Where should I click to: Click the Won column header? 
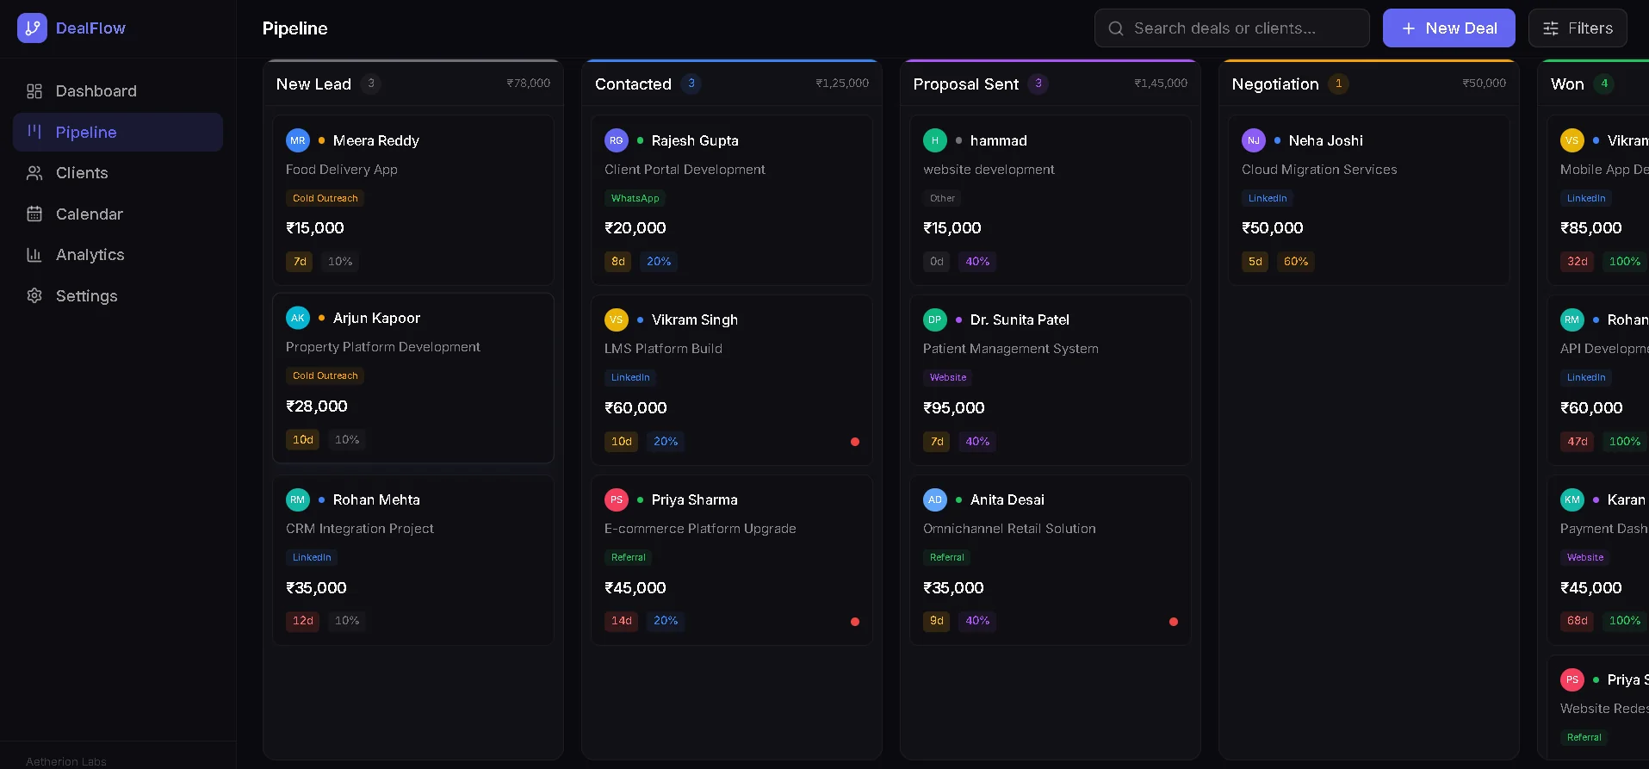click(x=1593, y=84)
